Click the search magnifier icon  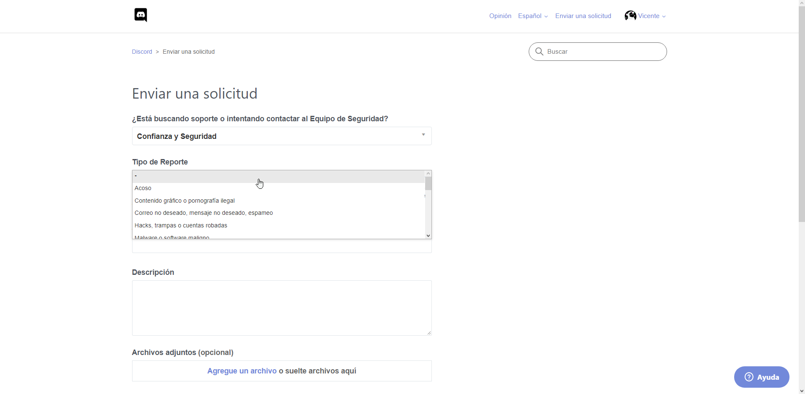click(539, 52)
